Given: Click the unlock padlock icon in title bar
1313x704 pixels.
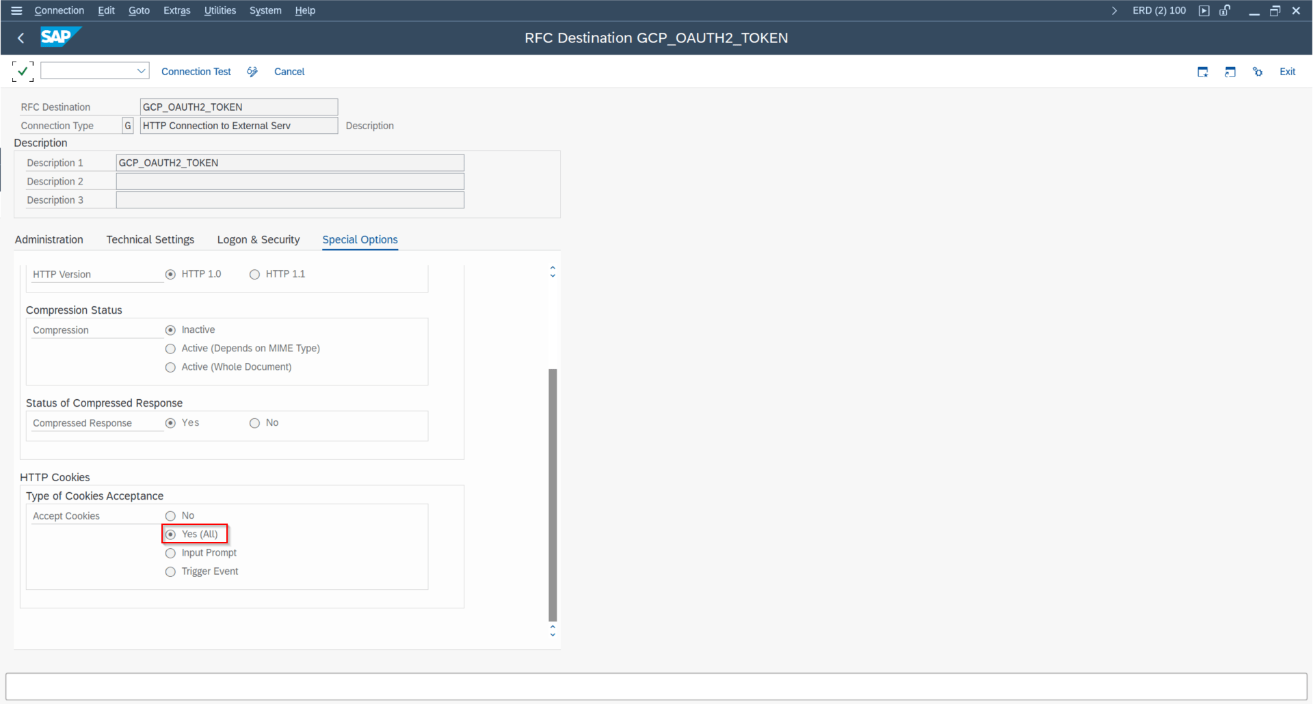Looking at the screenshot, I should 1225,10.
